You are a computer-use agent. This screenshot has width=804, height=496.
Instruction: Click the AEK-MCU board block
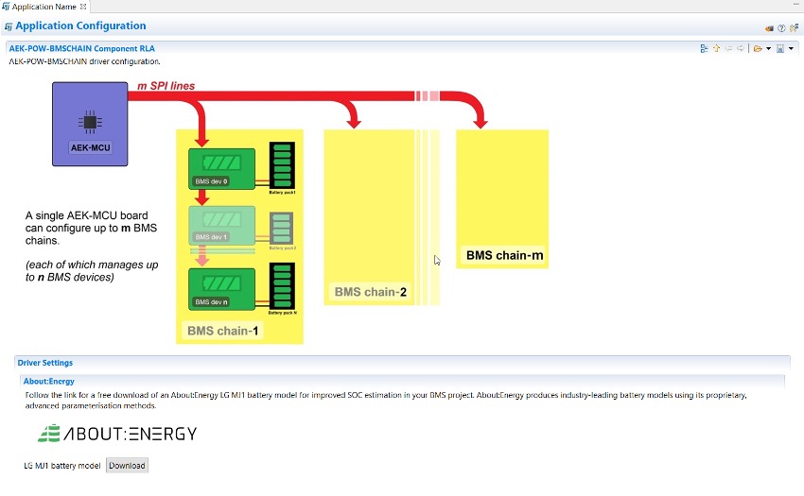click(90, 124)
